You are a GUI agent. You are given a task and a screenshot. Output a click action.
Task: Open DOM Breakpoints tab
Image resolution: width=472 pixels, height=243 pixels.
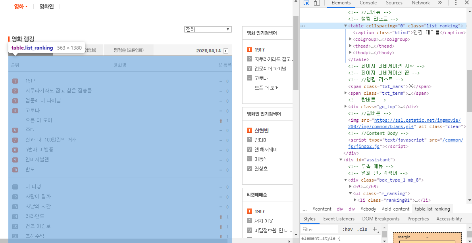click(381, 219)
